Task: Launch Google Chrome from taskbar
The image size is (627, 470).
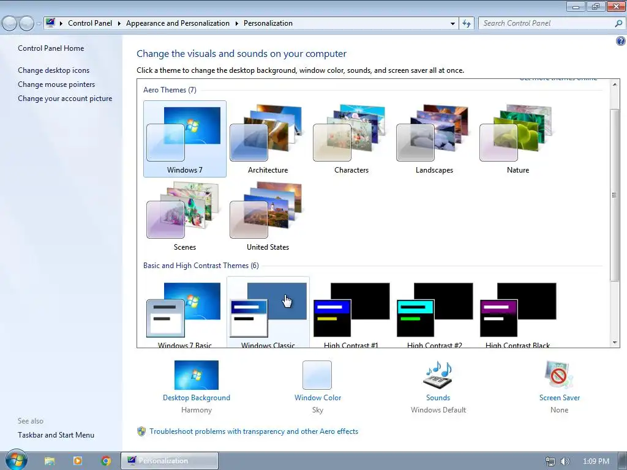Action: point(106,461)
